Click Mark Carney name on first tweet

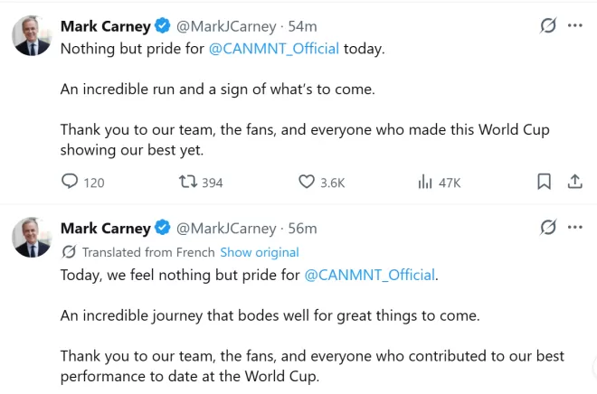106,26
